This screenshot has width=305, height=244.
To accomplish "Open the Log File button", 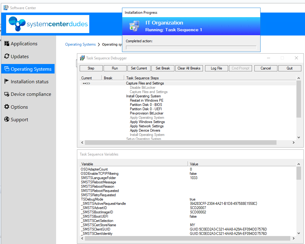I will (216, 68).
